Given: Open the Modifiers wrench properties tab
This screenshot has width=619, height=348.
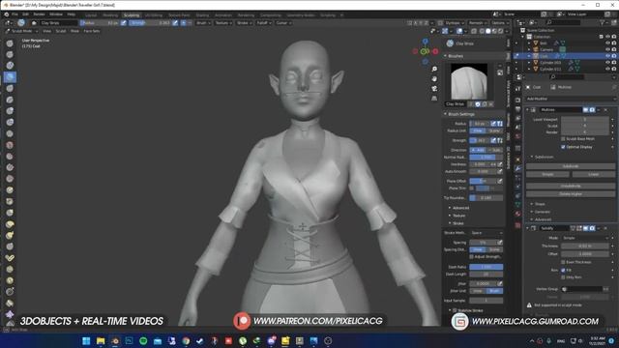Looking at the screenshot, I should coord(517,168).
